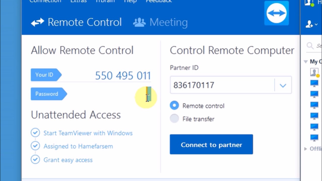Switch to the Meeting tab
Viewport: 322px width, 181px height.
(x=168, y=22)
